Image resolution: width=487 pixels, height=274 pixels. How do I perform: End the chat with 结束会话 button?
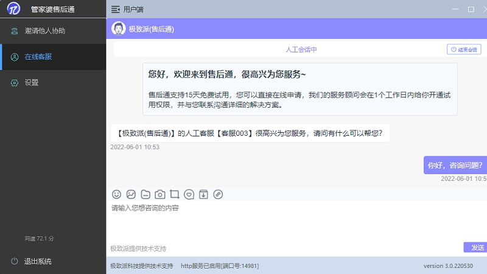[464, 49]
